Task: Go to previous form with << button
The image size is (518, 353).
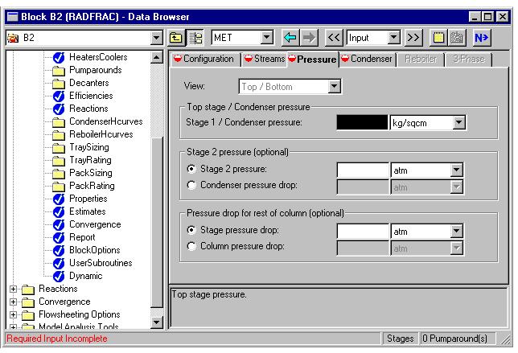Action: [x=334, y=38]
